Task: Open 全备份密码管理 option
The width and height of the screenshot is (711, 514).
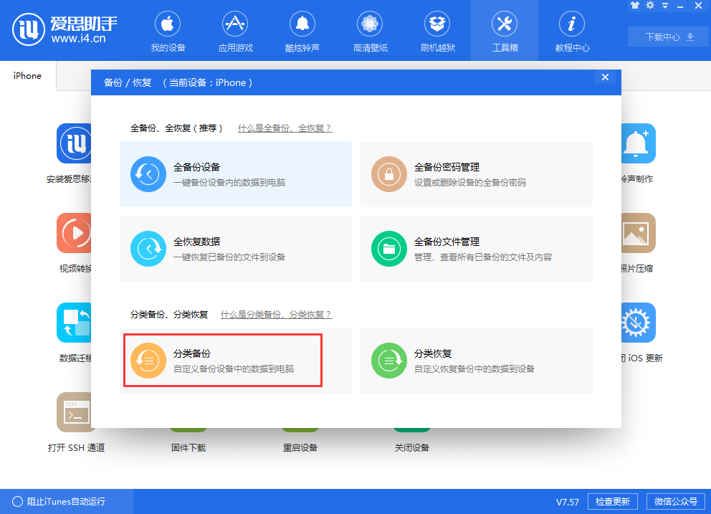Action: point(476,174)
